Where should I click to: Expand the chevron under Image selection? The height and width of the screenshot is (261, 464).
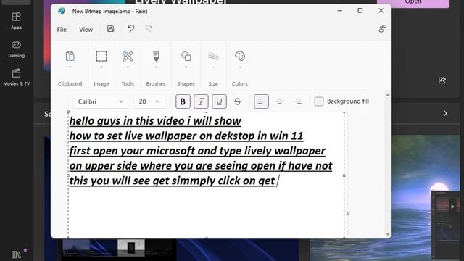[101, 67]
